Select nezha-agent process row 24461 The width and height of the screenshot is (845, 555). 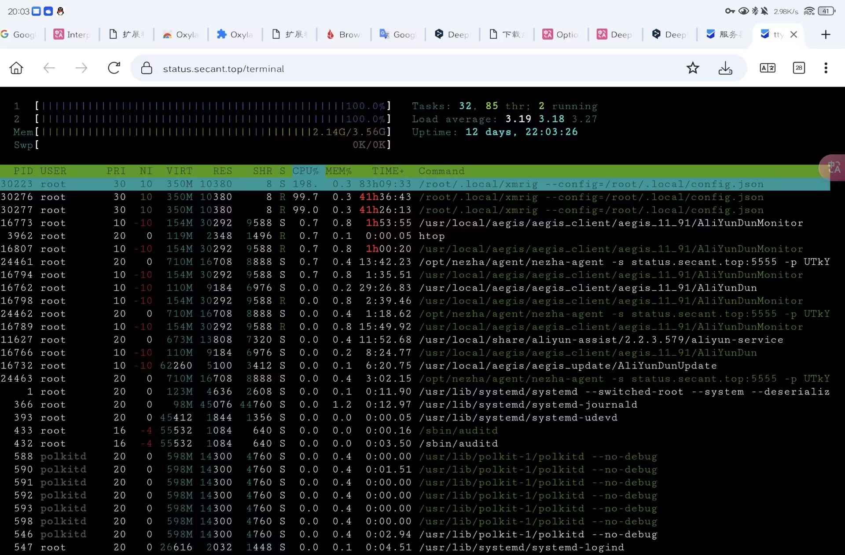point(415,262)
